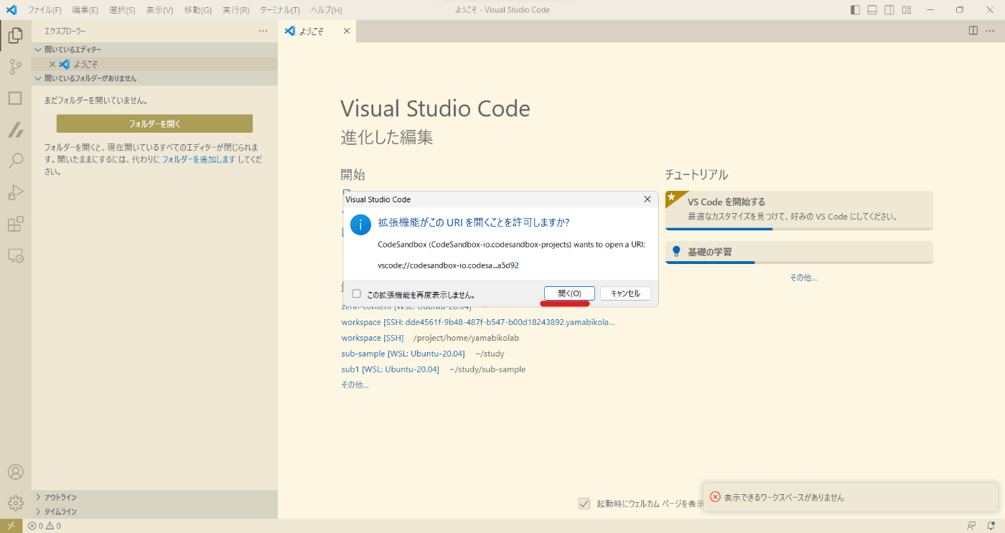Click the feedback icon in status bar
This screenshot has width=1005, height=533.
(972, 526)
